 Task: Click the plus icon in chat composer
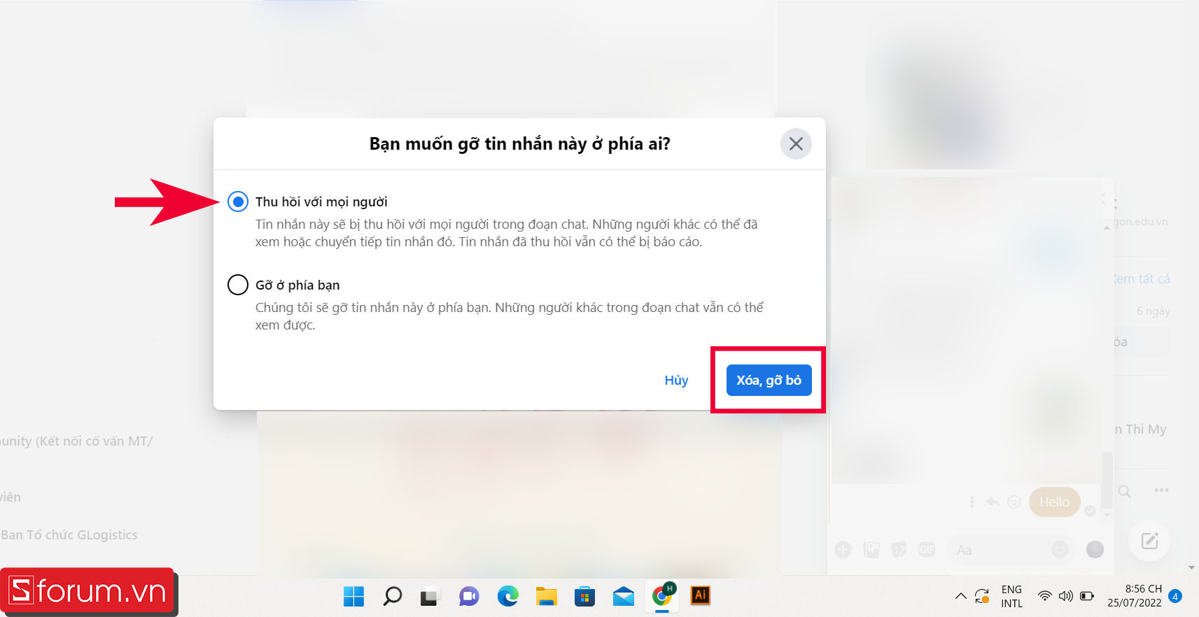[x=843, y=550]
